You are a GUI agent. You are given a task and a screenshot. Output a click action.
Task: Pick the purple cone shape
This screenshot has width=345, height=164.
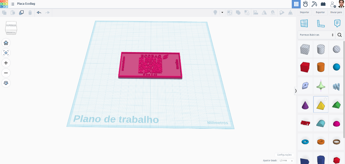coord(305,105)
